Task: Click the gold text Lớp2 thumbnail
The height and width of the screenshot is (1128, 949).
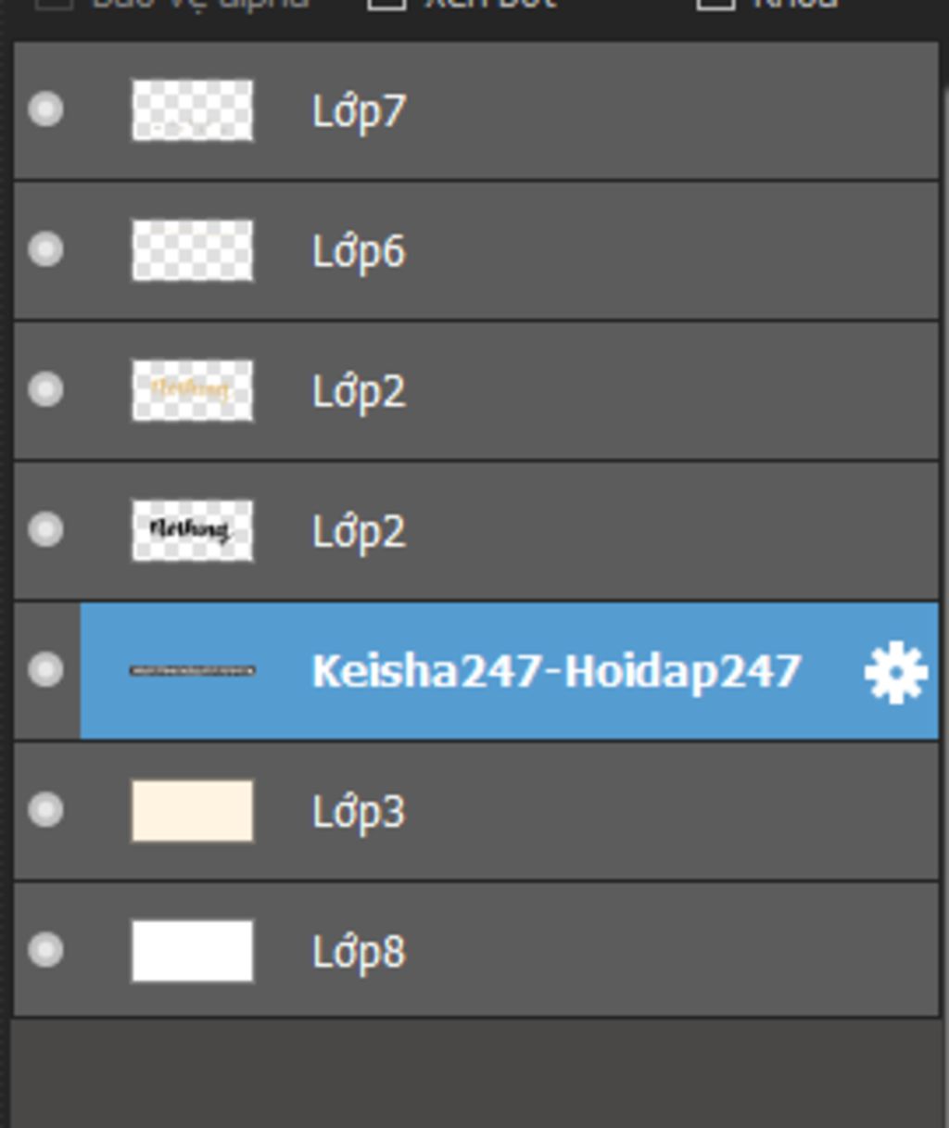Action: tap(193, 390)
